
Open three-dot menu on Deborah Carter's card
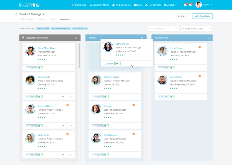137,76
